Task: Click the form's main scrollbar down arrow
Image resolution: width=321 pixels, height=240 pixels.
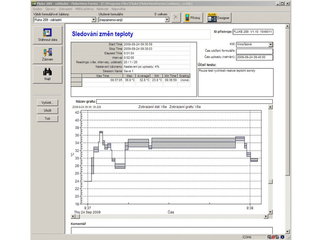Action: [x=287, y=232]
